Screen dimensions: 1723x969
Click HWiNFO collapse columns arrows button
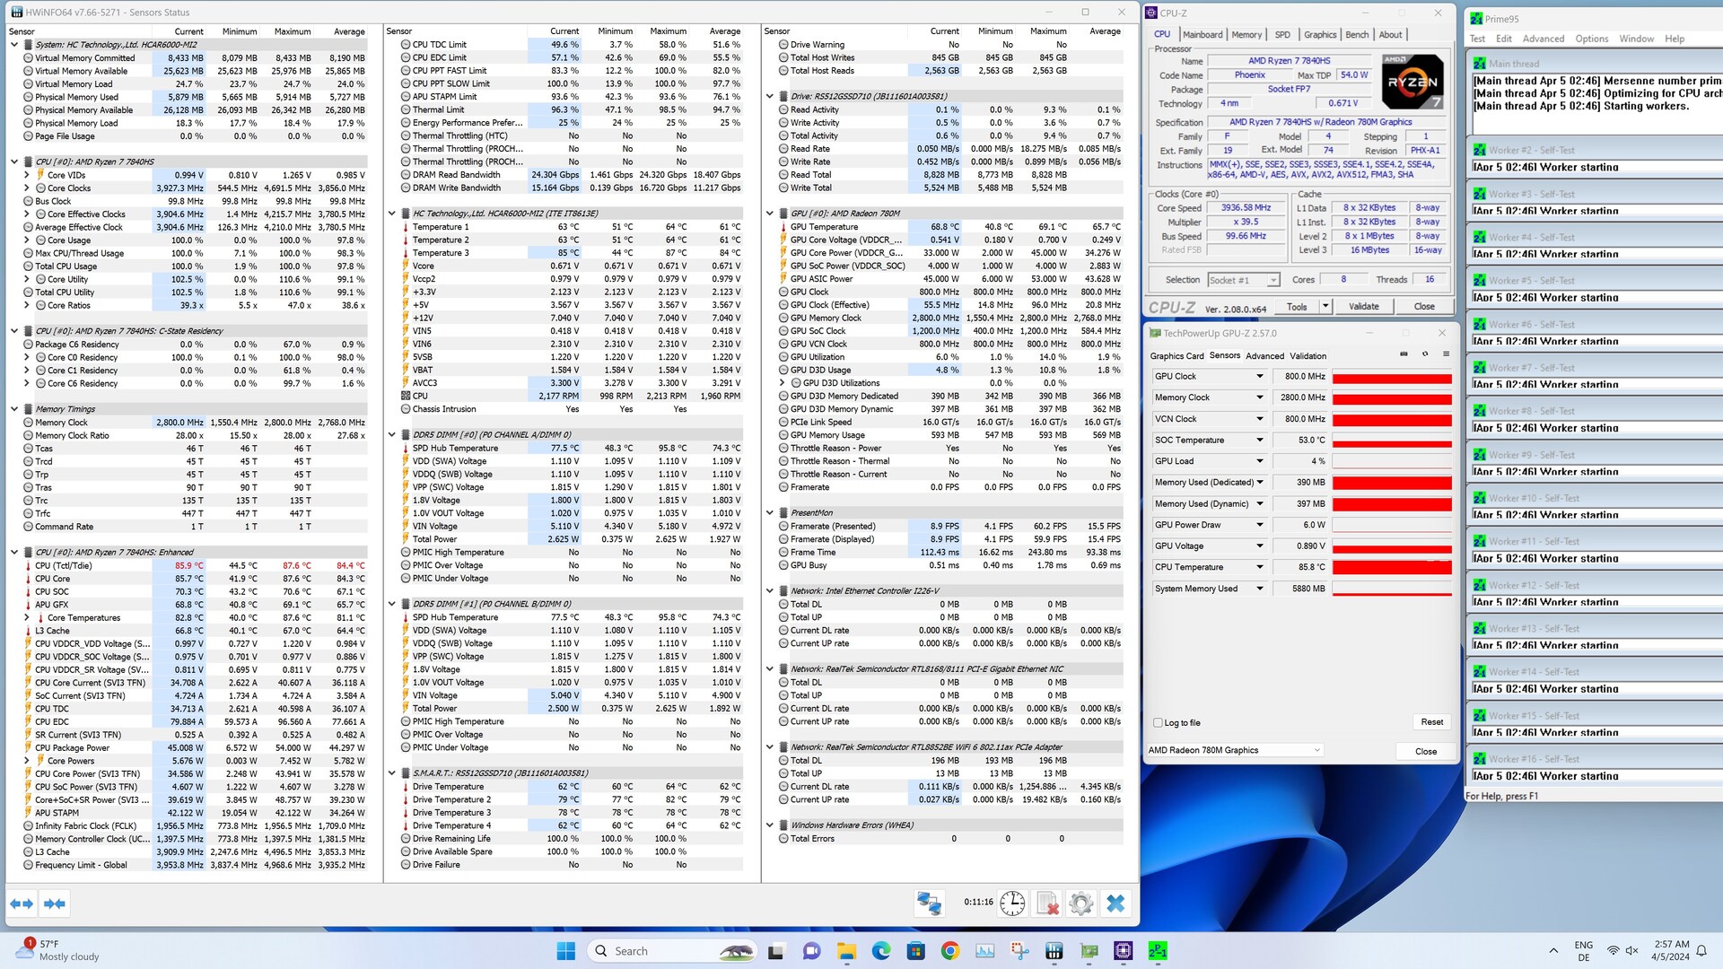tap(55, 904)
